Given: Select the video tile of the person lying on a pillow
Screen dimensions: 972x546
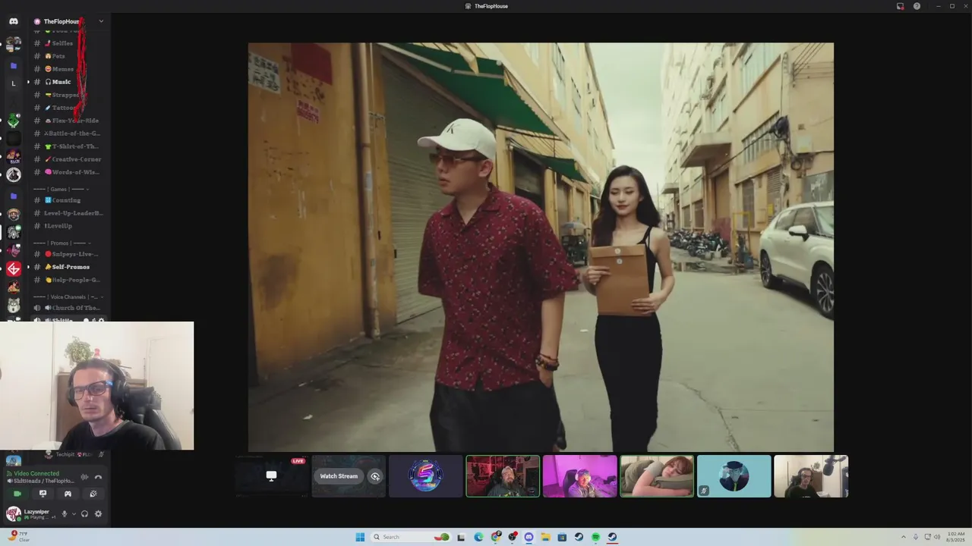Looking at the screenshot, I should pos(657,476).
